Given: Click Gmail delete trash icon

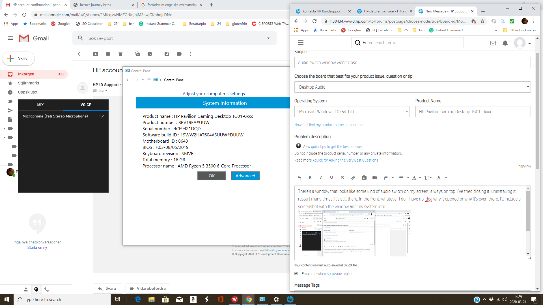Looking at the screenshot, I should coord(120,54).
